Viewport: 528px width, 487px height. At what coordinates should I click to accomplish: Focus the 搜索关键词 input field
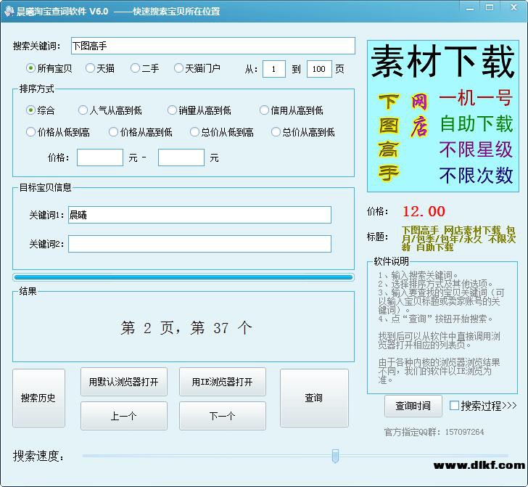click(212, 46)
